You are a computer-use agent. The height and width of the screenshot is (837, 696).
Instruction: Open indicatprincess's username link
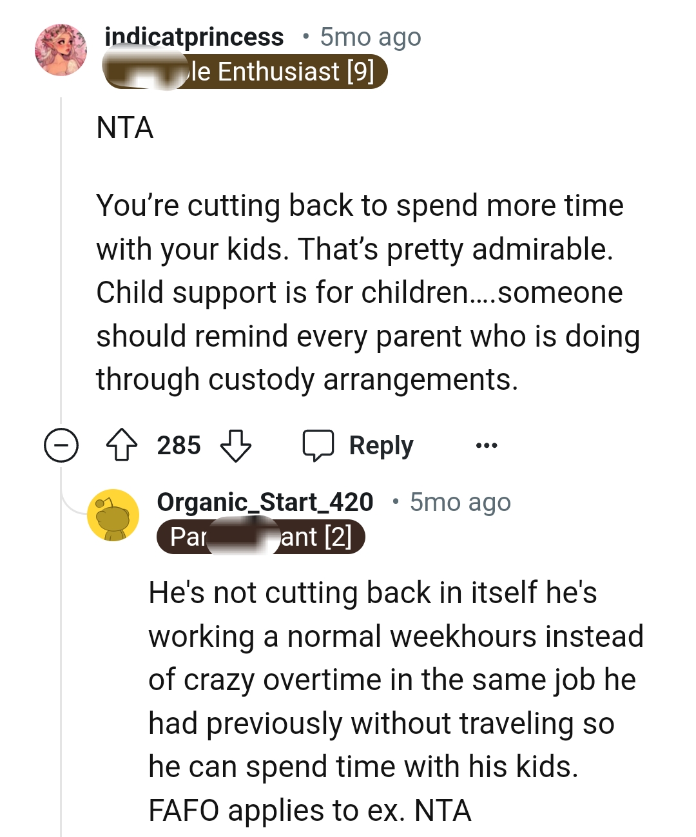193,37
